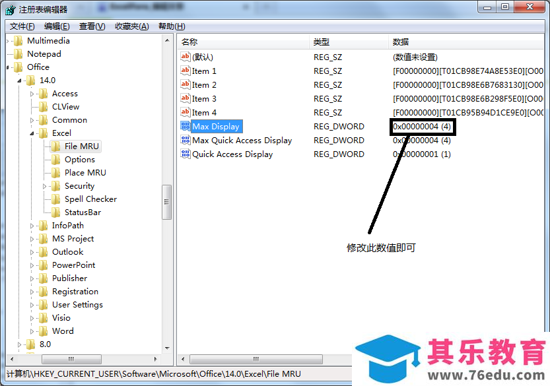This screenshot has width=550, height=386.
Task: Select the 14.0 folder icon
Action: [x=31, y=80]
